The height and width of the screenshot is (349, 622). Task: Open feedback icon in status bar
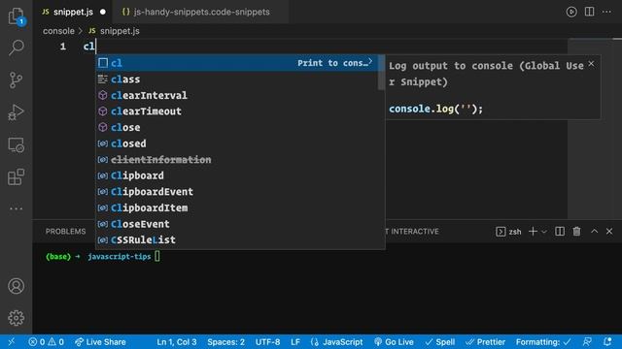[x=587, y=342]
